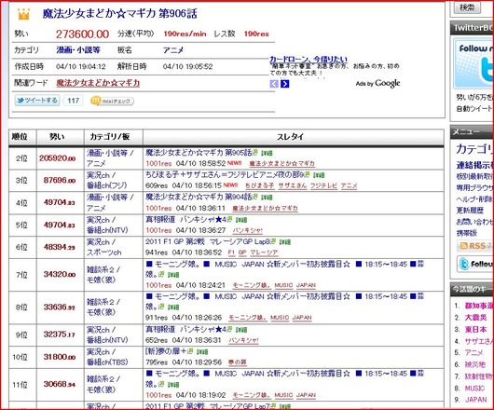Click the gold crown rank icon

(23, 14)
